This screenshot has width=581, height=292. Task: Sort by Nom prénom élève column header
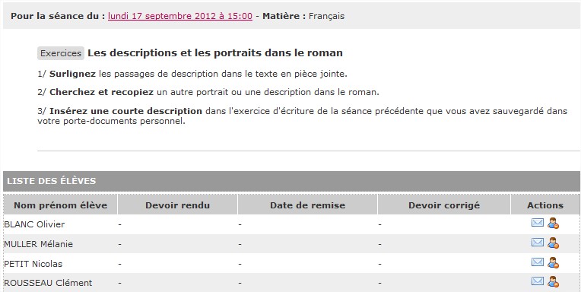point(60,205)
